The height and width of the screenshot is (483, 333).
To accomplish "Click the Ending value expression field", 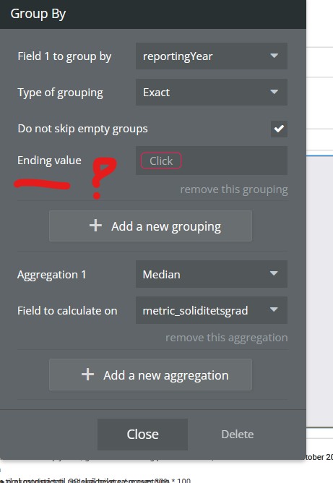I will 212,161.
